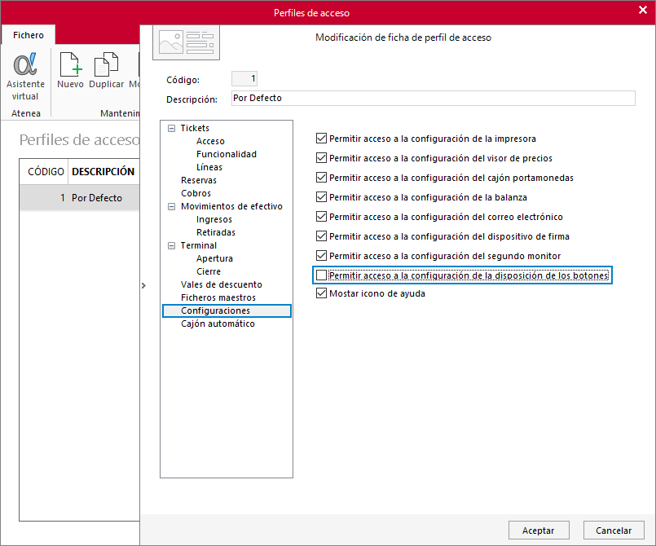Toggle Mostar icono de ayuda checkbox
The width and height of the screenshot is (656, 546).
coord(321,293)
